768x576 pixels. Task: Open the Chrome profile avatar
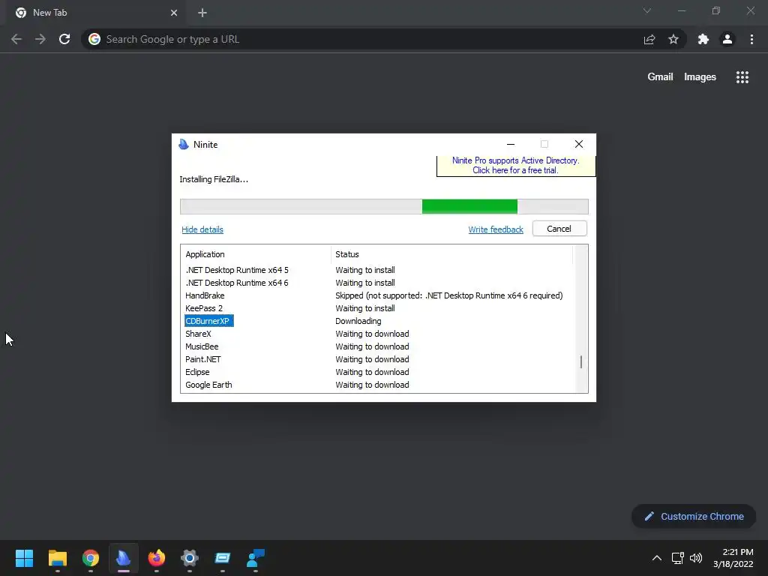click(x=727, y=39)
